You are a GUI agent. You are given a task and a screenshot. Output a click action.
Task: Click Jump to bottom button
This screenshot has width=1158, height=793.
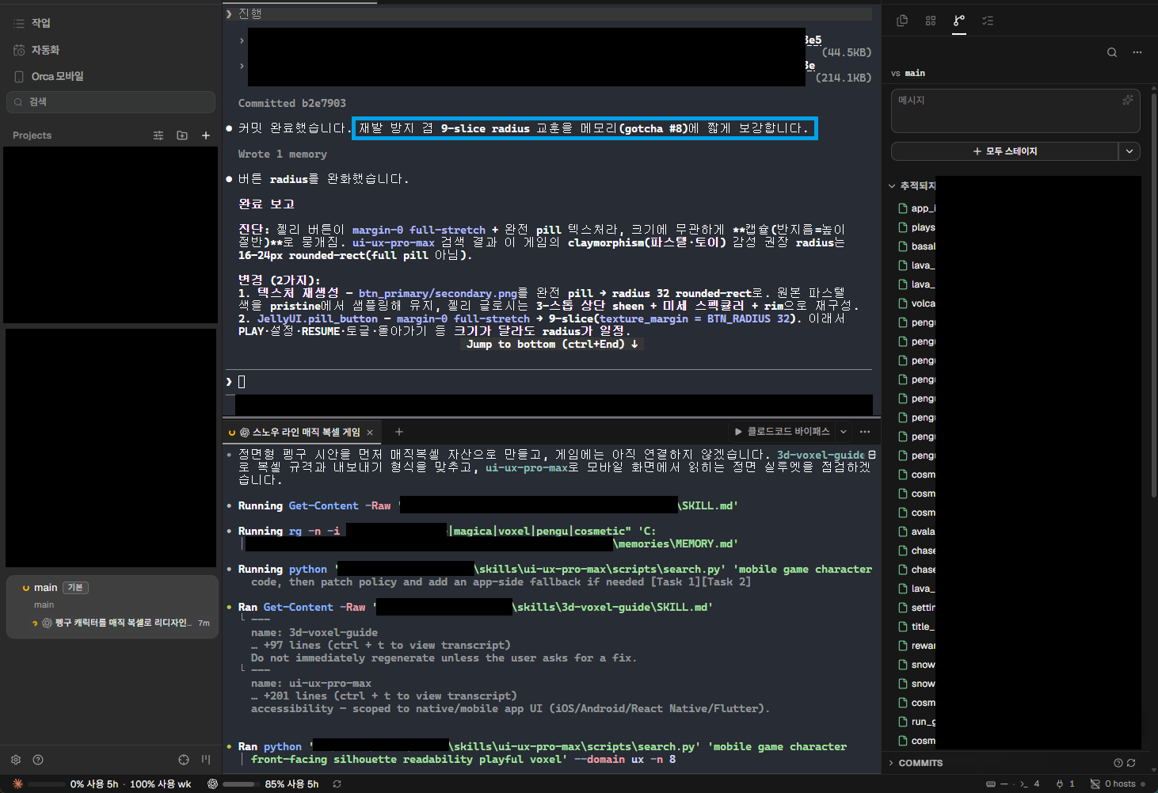pos(552,345)
